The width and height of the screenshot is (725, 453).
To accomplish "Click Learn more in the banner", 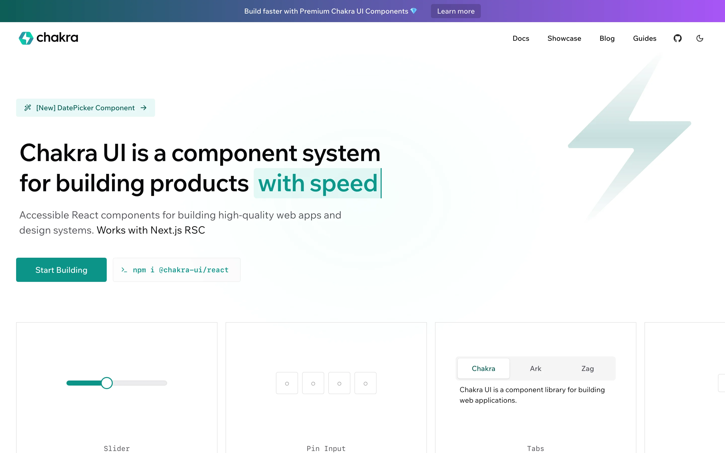I will coord(455,11).
